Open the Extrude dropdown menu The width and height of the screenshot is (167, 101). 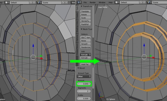[85, 55]
